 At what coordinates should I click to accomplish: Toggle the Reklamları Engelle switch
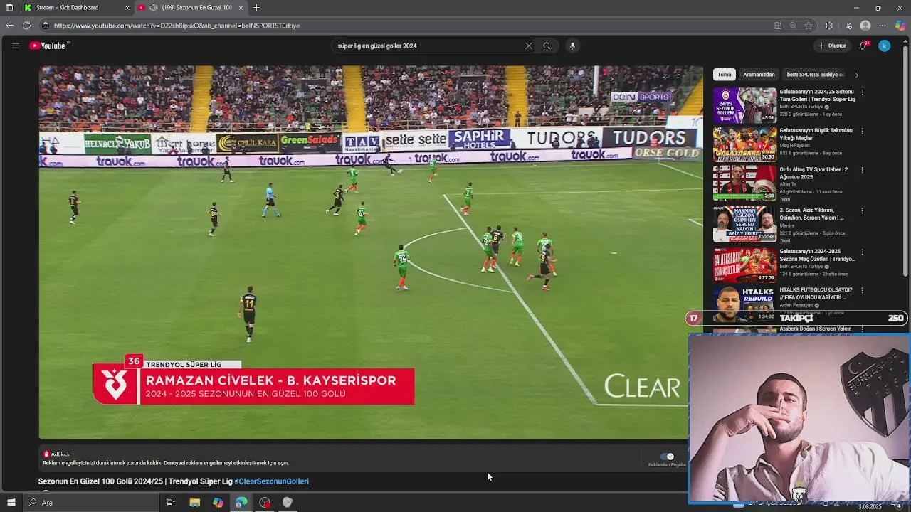pyautogui.click(x=667, y=457)
